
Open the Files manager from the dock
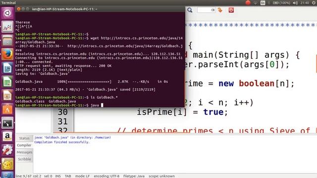7,41
